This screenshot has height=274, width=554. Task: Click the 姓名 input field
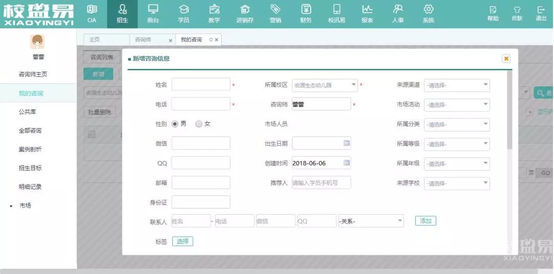(201, 84)
